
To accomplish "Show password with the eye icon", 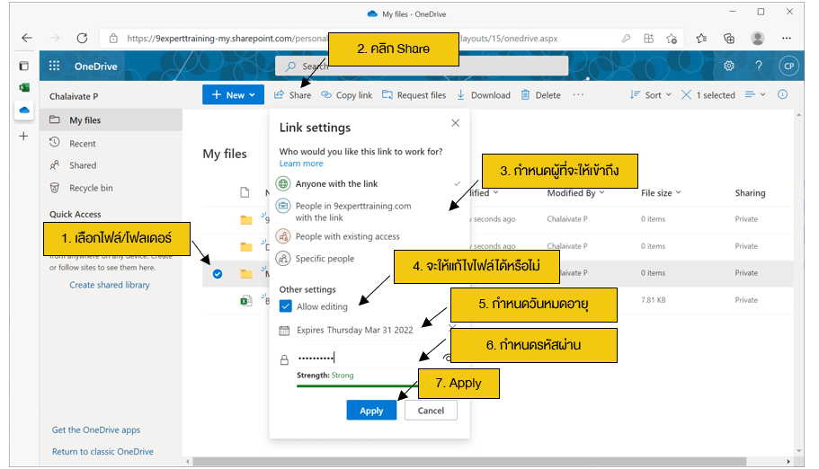I will coord(448,358).
